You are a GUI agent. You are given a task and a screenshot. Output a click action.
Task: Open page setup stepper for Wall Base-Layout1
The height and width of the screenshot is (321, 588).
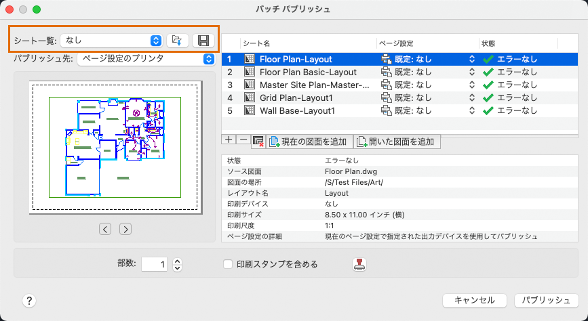click(472, 111)
